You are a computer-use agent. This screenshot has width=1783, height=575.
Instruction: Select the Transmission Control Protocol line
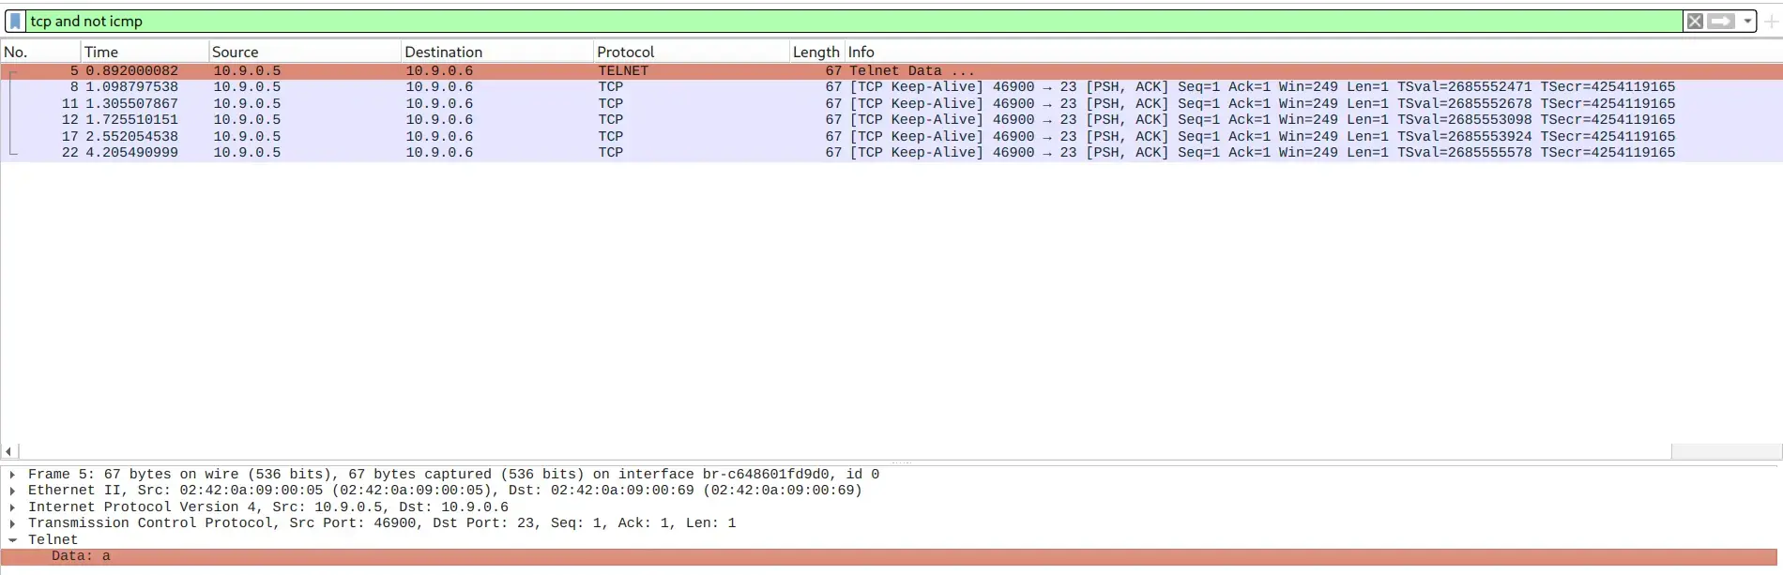(382, 523)
